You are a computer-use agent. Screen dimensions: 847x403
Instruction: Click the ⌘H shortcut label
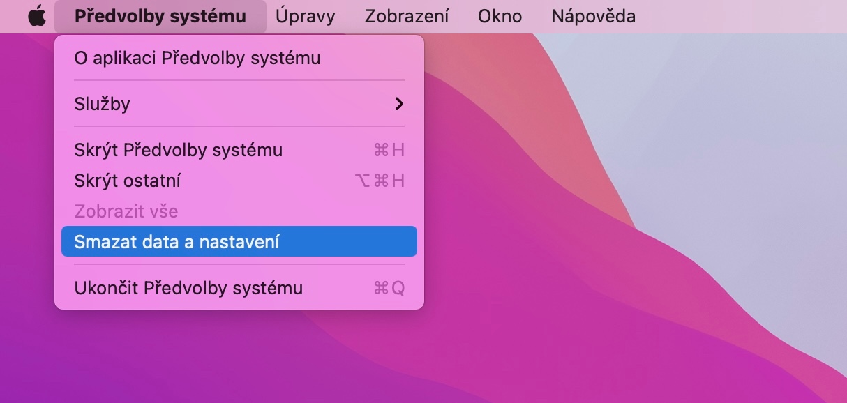pos(389,150)
